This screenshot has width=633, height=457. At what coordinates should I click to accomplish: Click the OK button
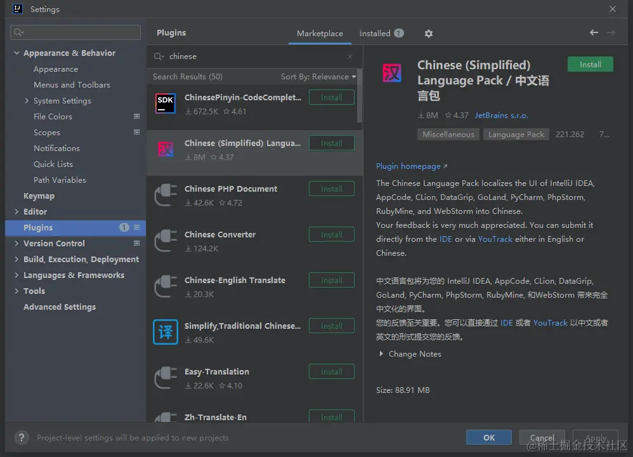(x=489, y=437)
